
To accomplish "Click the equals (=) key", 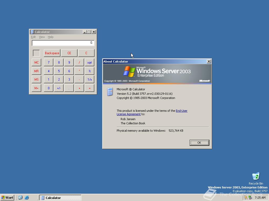I will click(x=90, y=88).
